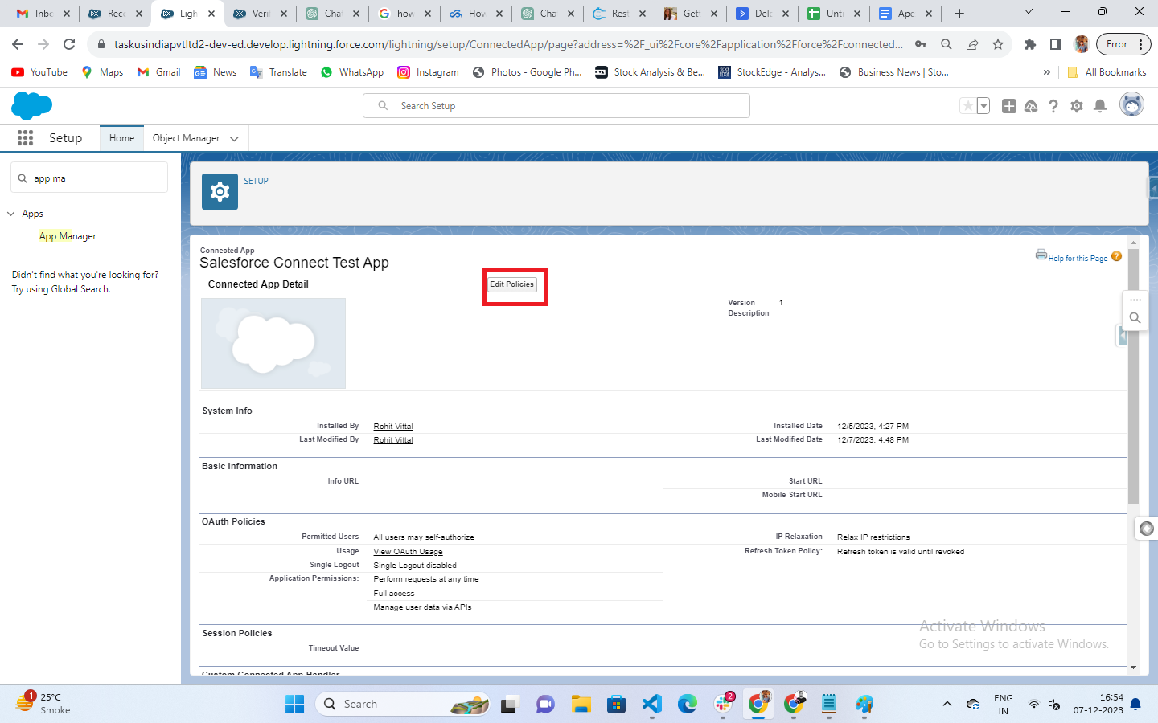Image resolution: width=1158 pixels, height=723 pixels.
Task: Bookmark the page with the star icon
Action: (x=998, y=44)
